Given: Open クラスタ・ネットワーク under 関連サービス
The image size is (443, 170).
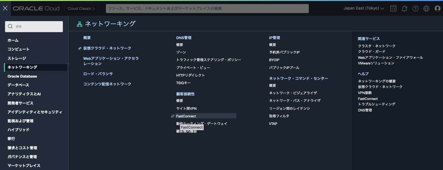Looking at the screenshot, I should pyautogui.click(x=377, y=46).
